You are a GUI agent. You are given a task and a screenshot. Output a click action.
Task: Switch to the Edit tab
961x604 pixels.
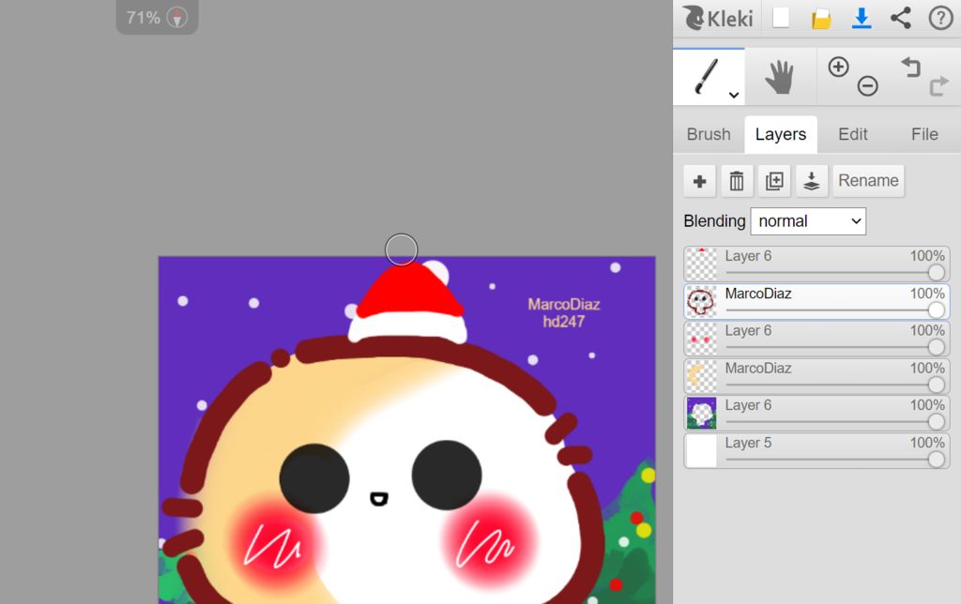(852, 134)
